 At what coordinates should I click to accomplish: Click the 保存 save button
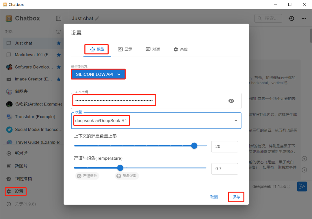236,197
